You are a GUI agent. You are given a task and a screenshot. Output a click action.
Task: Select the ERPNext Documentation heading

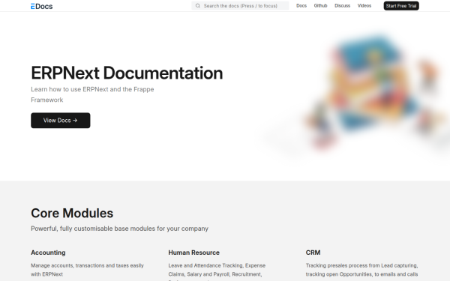(x=127, y=73)
